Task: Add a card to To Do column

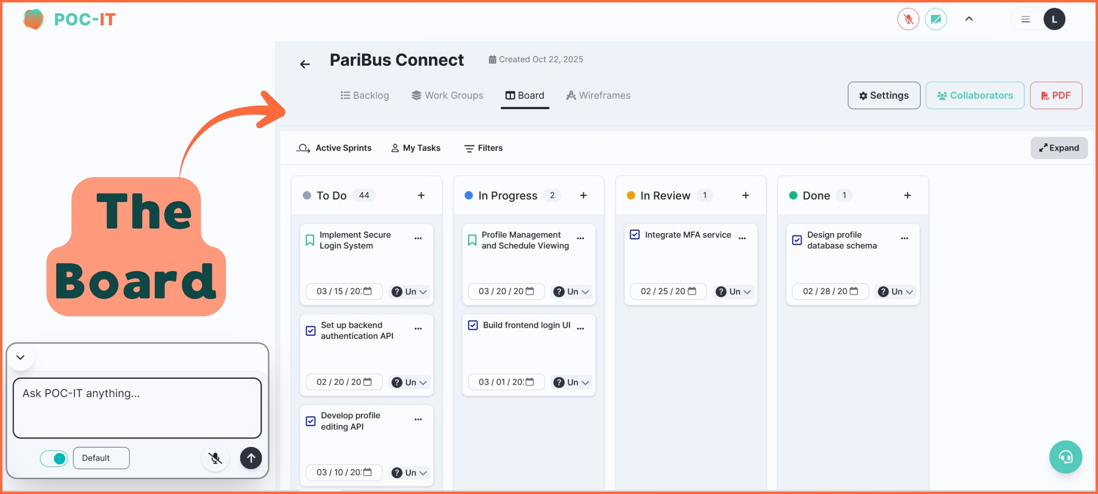Action: pos(421,195)
